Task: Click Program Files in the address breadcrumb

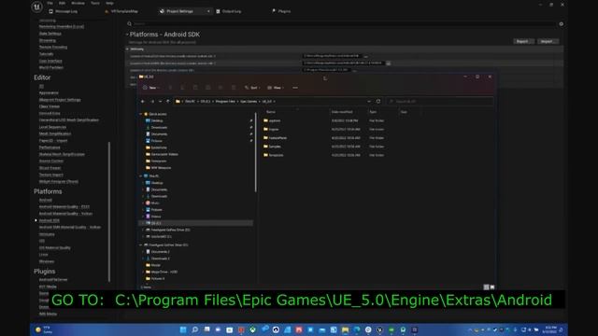Action: [x=225, y=102]
